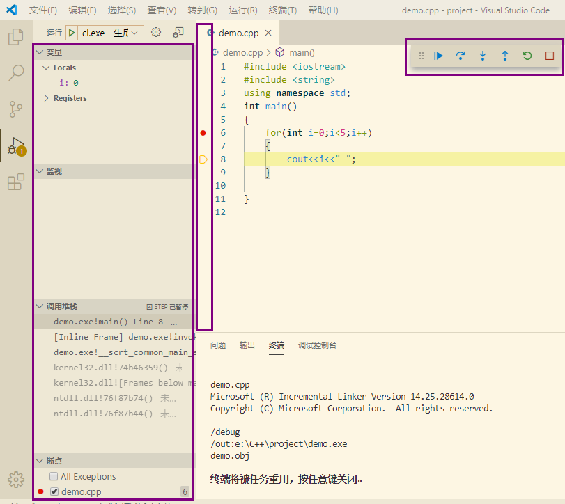
Task: Open the launch configuration dropdown cl.exe
Action: coord(109,33)
